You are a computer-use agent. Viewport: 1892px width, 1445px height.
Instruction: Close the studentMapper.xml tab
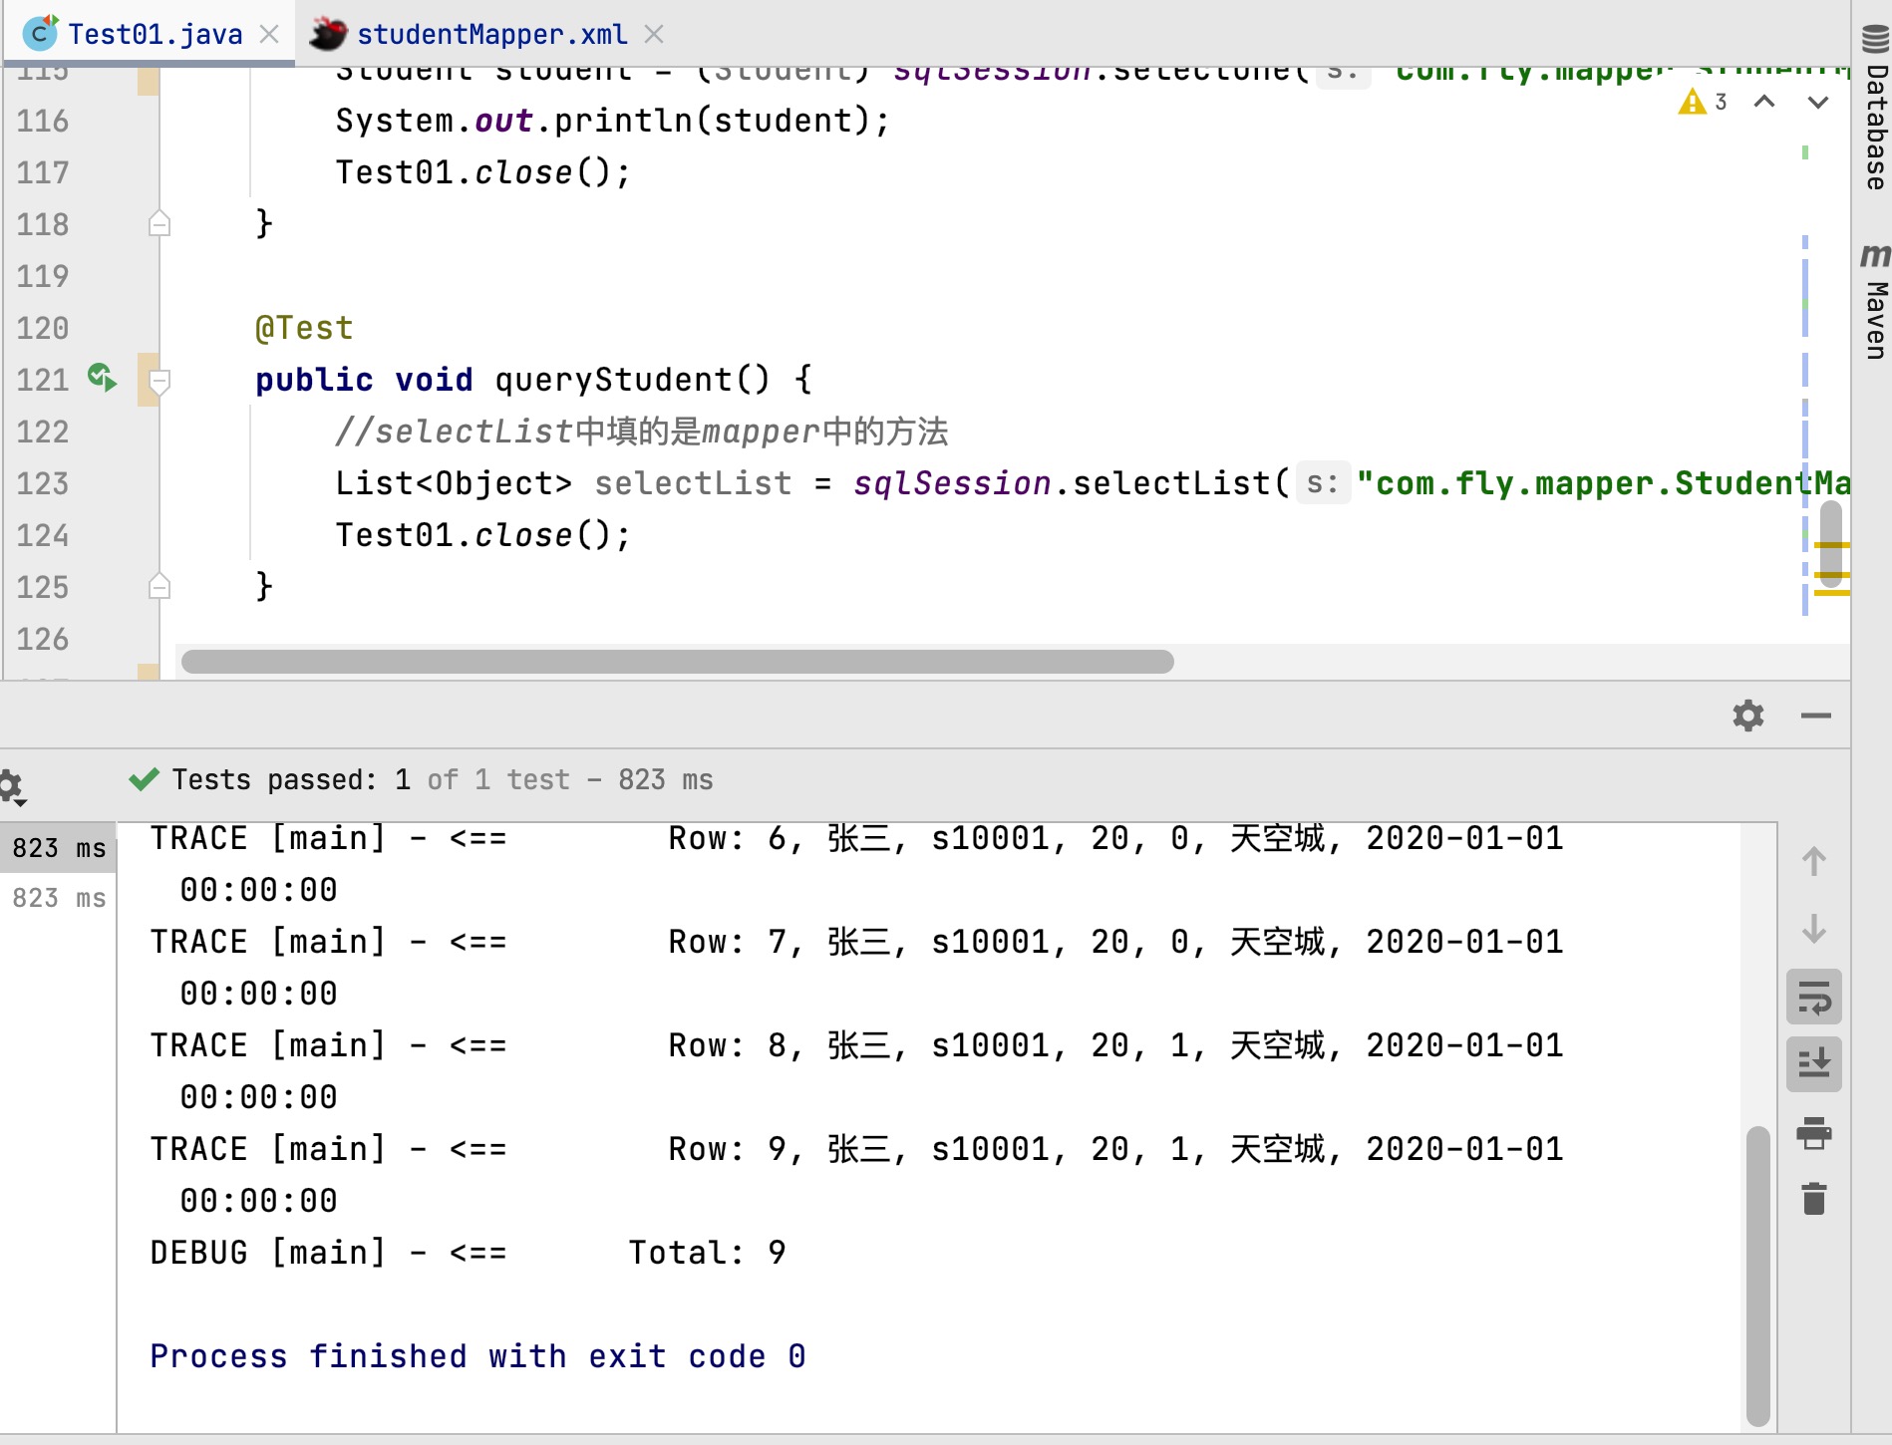654,34
